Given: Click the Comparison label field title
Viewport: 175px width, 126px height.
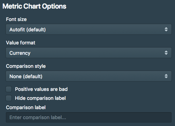Looking at the screenshot, I should pos(26,107).
